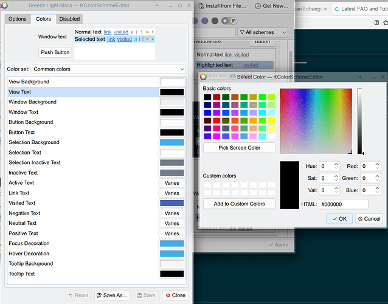
Task: Click the Apply button in Colors window
Action: [x=279, y=245]
